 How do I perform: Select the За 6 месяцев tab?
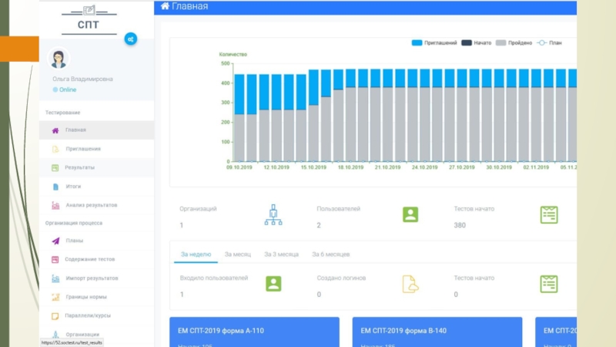point(330,254)
